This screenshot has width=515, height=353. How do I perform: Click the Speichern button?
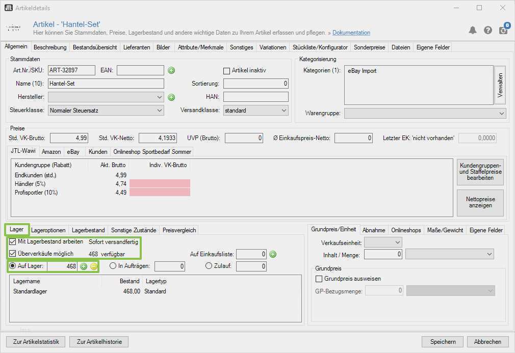[x=443, y=341]
